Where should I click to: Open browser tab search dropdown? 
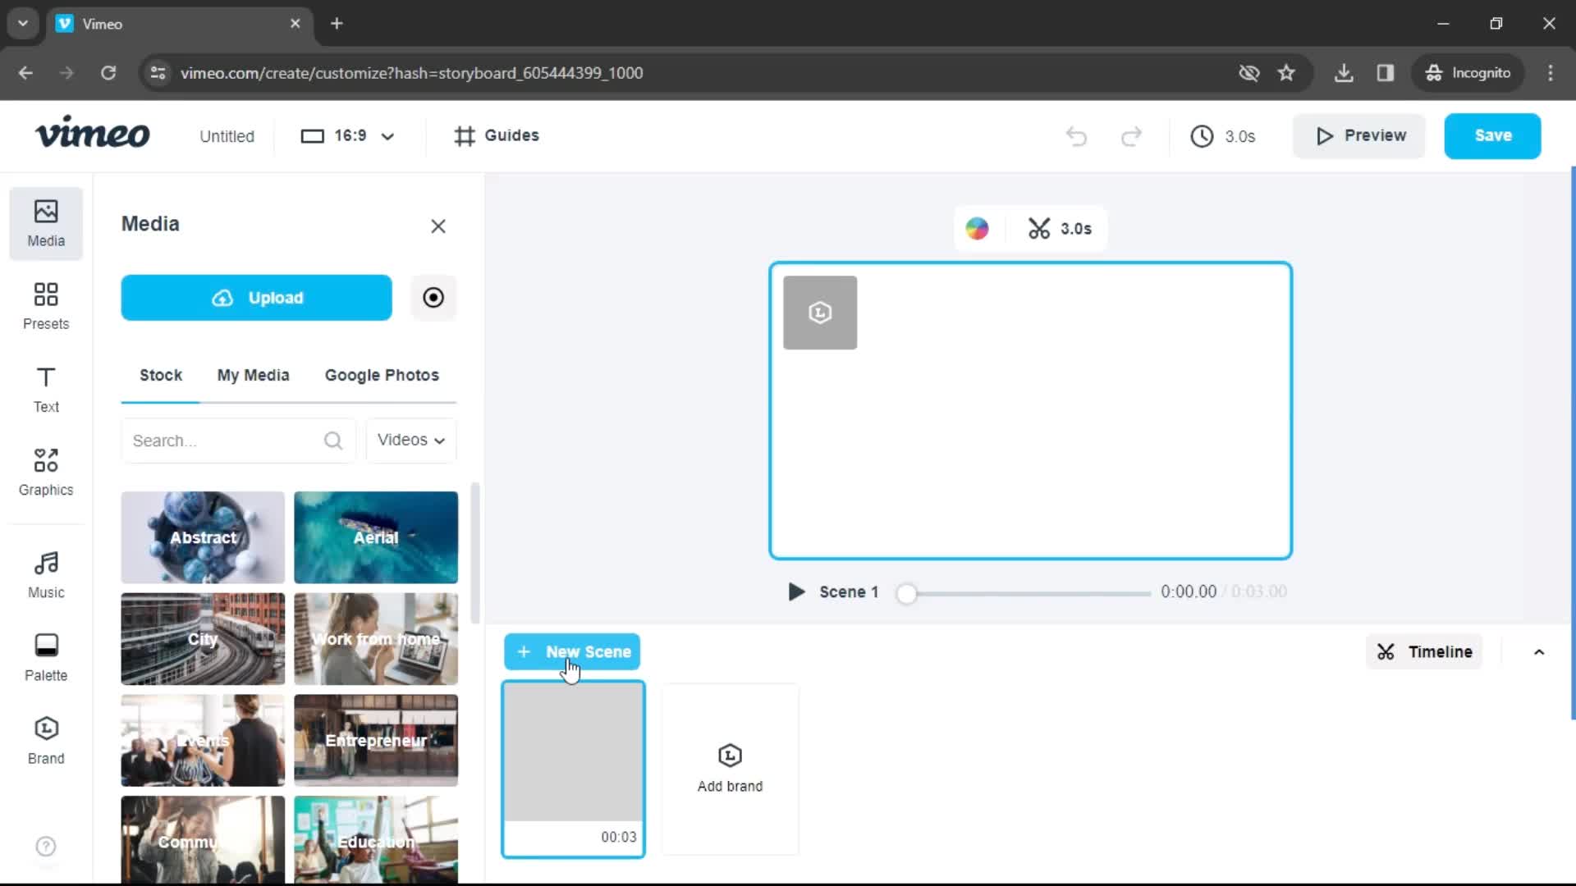coord(23,23)
